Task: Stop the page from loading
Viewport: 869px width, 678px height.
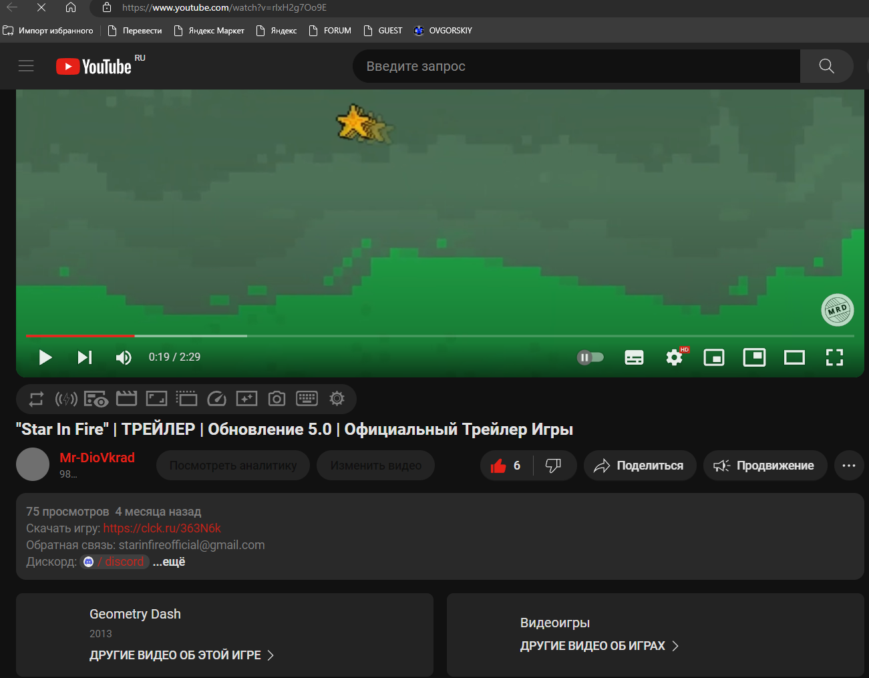Action: point(41,7)
